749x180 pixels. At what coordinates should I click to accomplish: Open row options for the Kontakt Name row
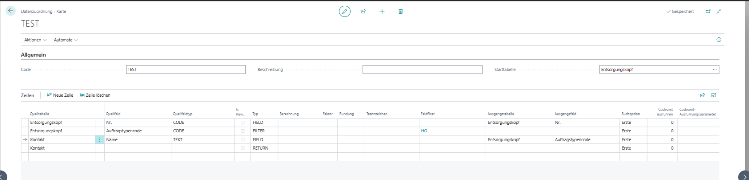pyautogui.click(x=100, y=139)
